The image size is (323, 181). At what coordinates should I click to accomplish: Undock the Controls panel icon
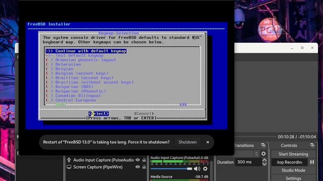click(312, 145)
